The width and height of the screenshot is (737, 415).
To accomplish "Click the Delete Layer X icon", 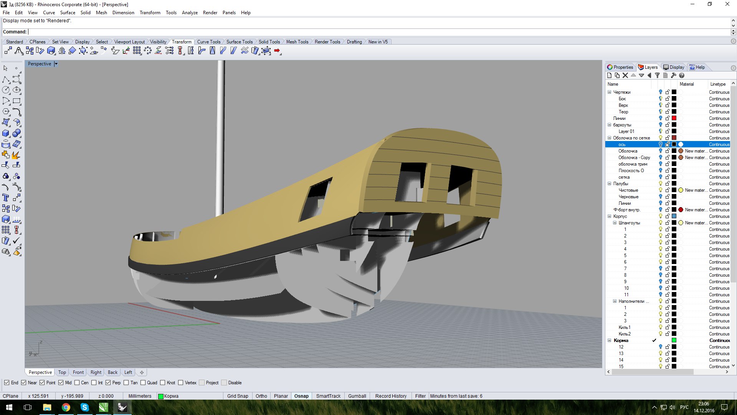I will point(625,75).
